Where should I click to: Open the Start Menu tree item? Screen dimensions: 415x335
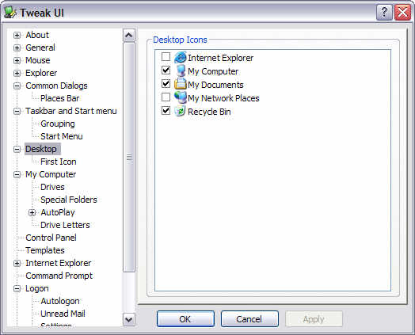(62, 136)
